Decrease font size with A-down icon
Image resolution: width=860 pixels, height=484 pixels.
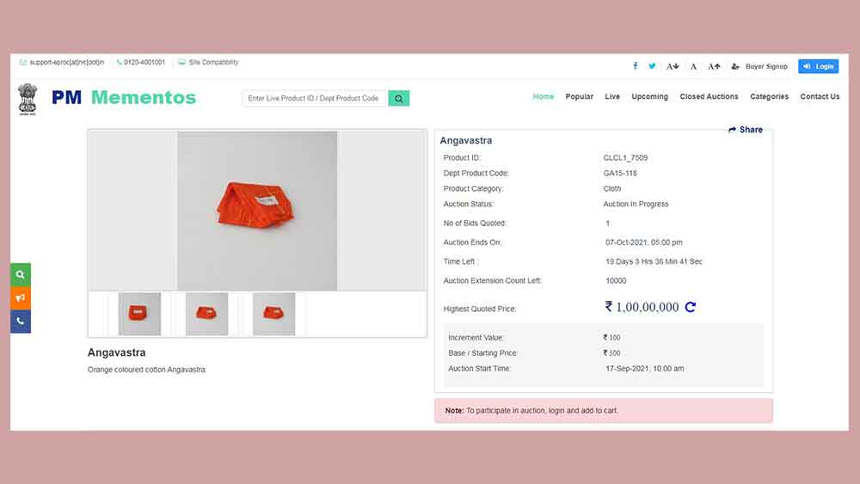pos(673,66)
